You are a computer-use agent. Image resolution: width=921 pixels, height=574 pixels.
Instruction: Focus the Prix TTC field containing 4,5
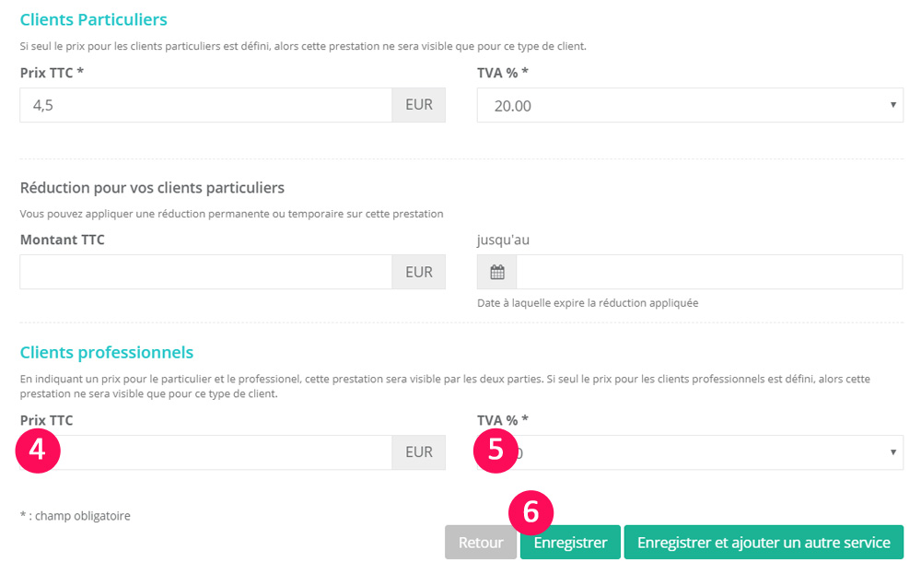click(206, 105)
